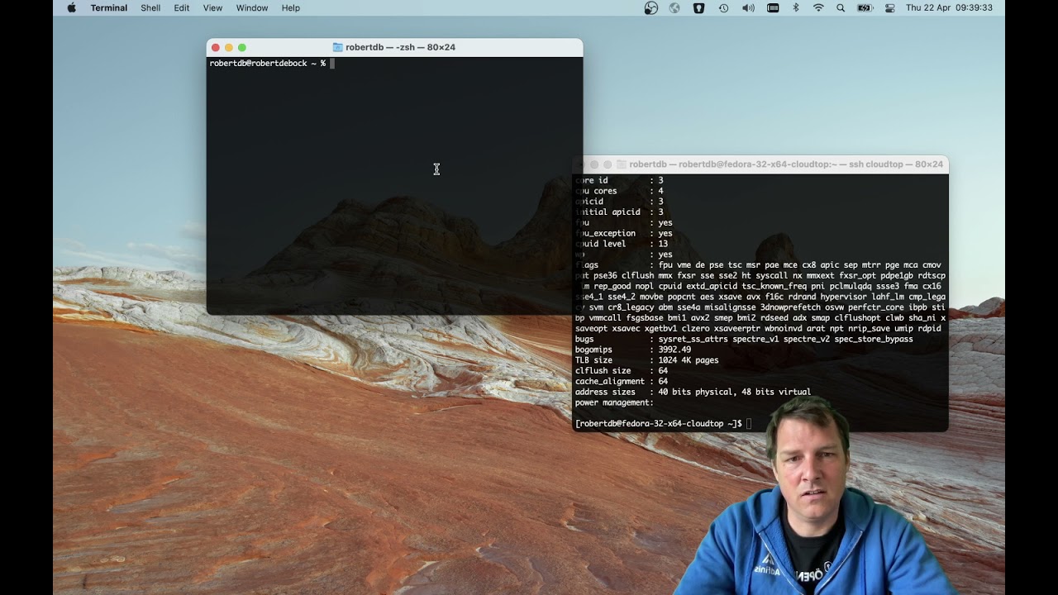
Task: Open the Shell menu
Action: pos(150,7)
